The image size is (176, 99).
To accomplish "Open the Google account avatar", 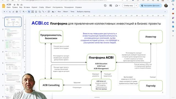I will tap(166, 5).
